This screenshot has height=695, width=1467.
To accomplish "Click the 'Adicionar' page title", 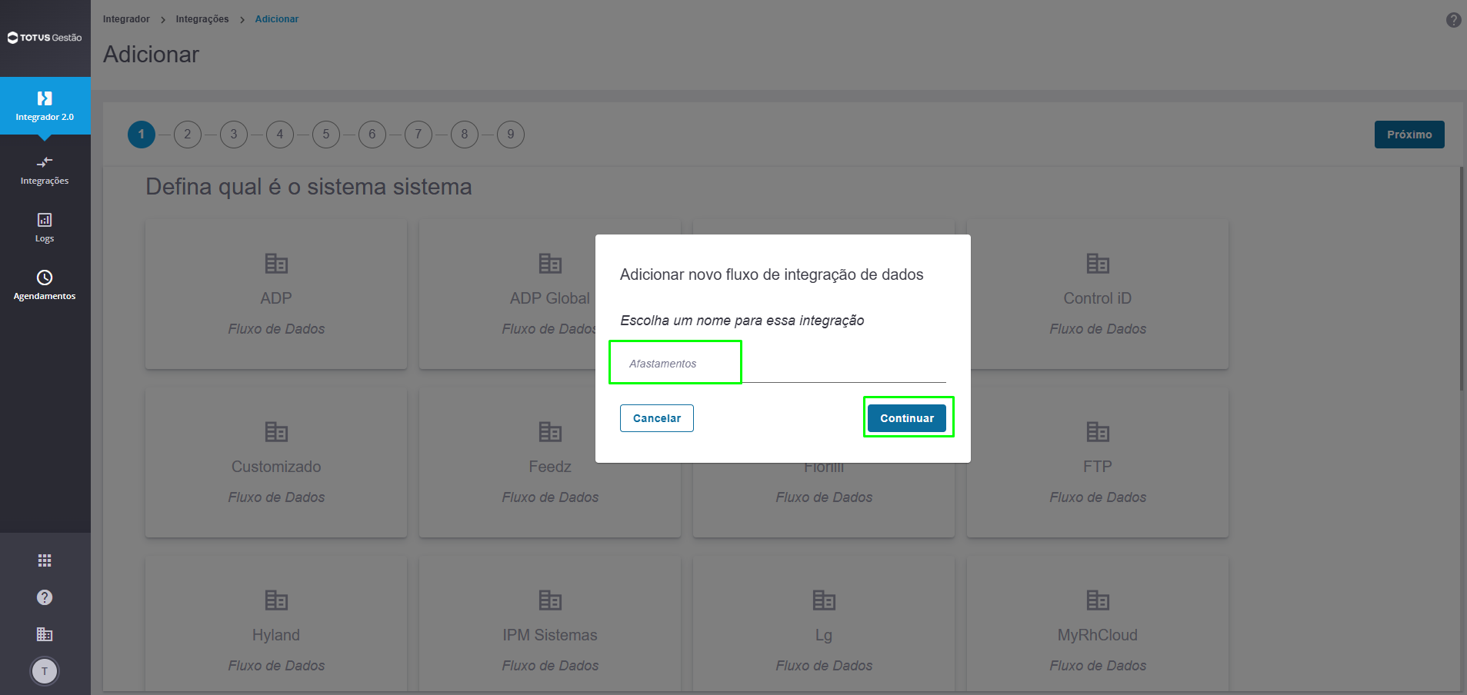I will [152, 55].
